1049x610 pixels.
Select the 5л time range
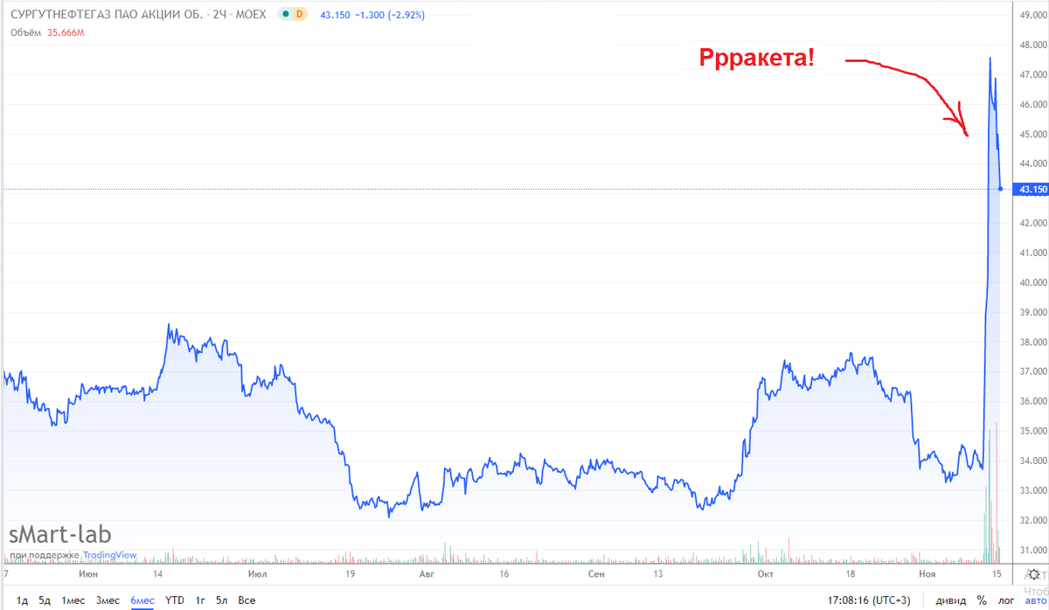(222, 600)
